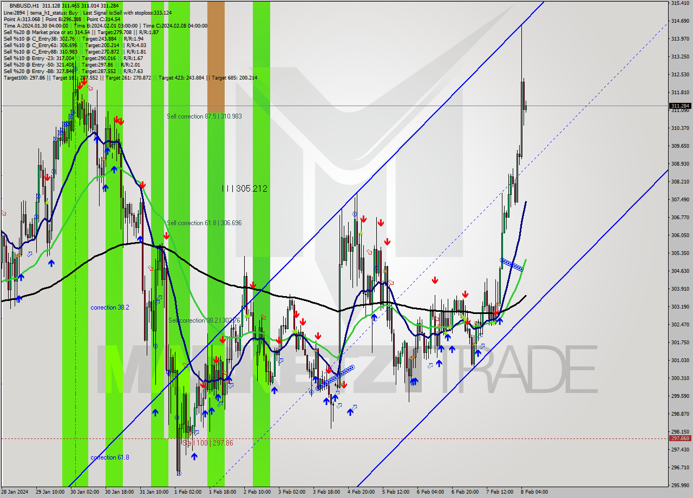
Task: Select 313.970 on the price axis
Action: [680, 39]
